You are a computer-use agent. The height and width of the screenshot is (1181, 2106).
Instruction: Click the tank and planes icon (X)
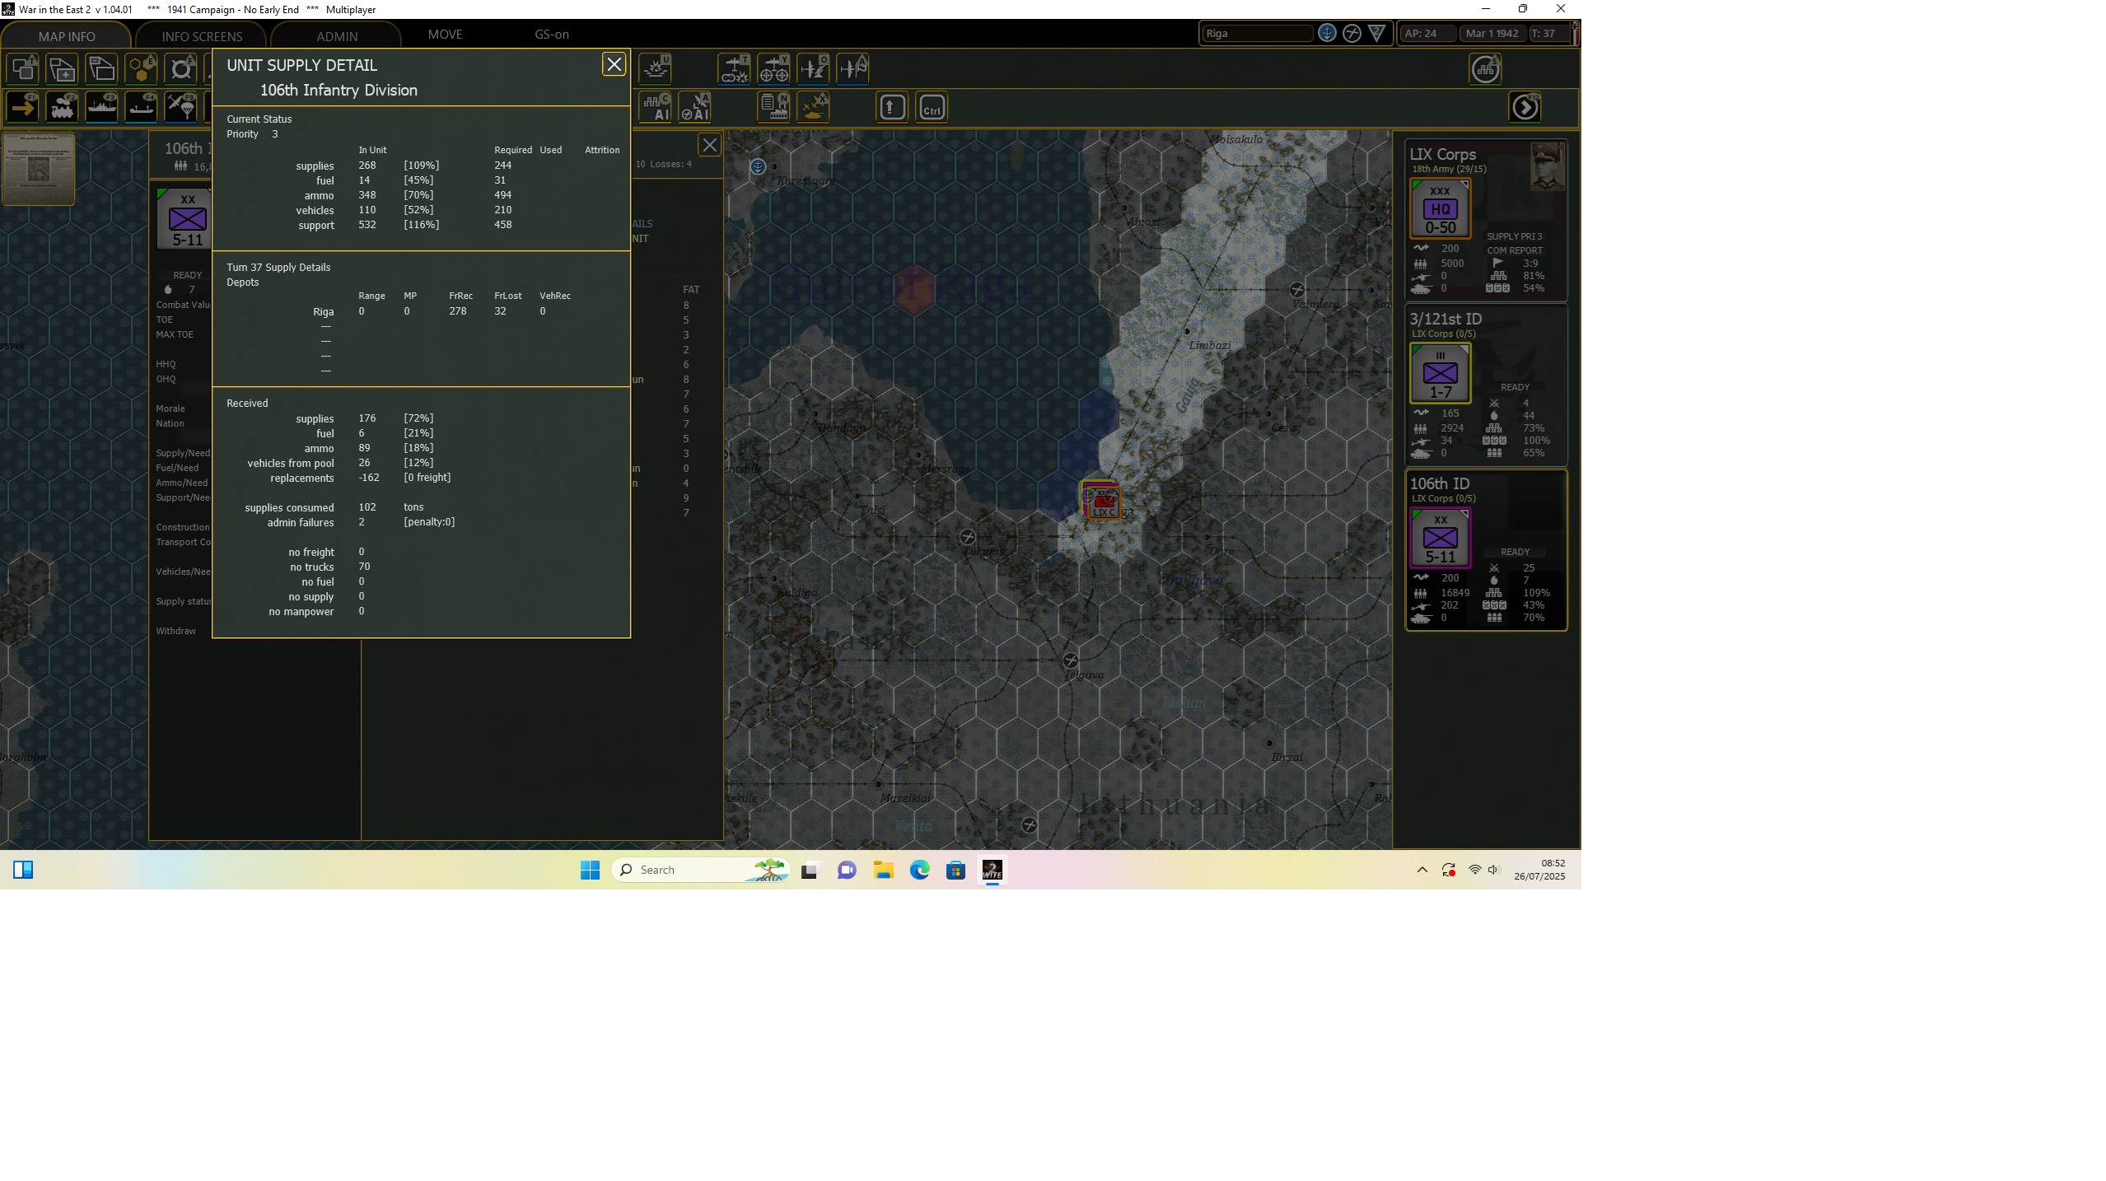(x=813, y=107)
